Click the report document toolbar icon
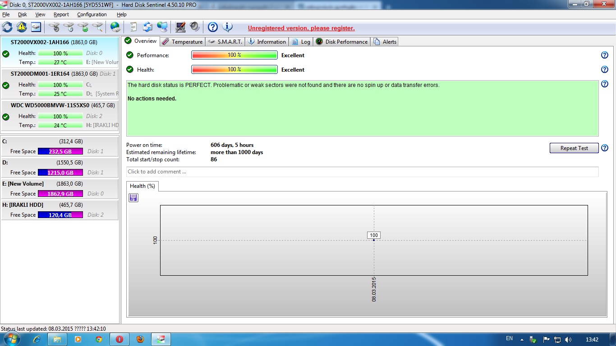 133,27
